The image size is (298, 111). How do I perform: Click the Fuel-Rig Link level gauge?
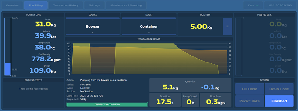coord(239,47)
